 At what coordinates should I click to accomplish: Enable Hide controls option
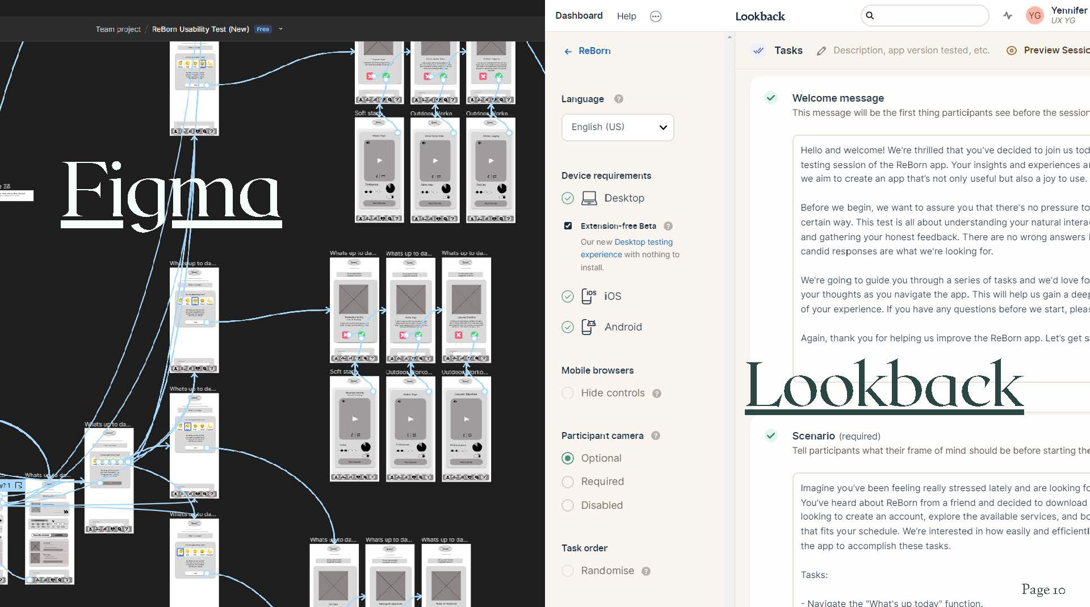[x=568, y=393]
